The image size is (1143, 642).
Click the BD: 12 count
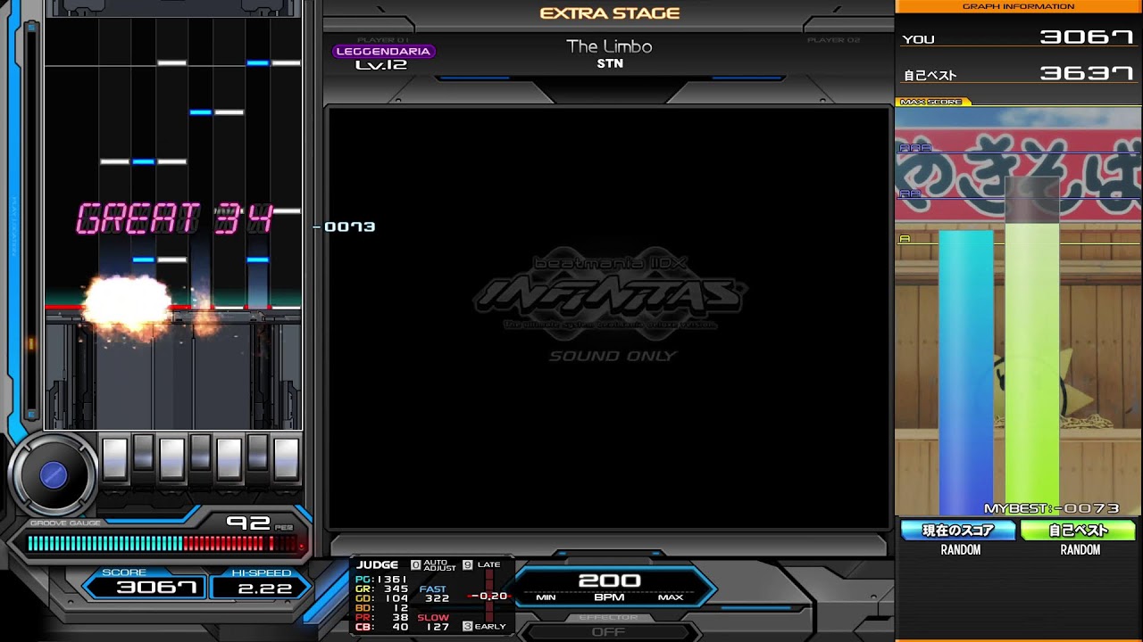[382, 608]
